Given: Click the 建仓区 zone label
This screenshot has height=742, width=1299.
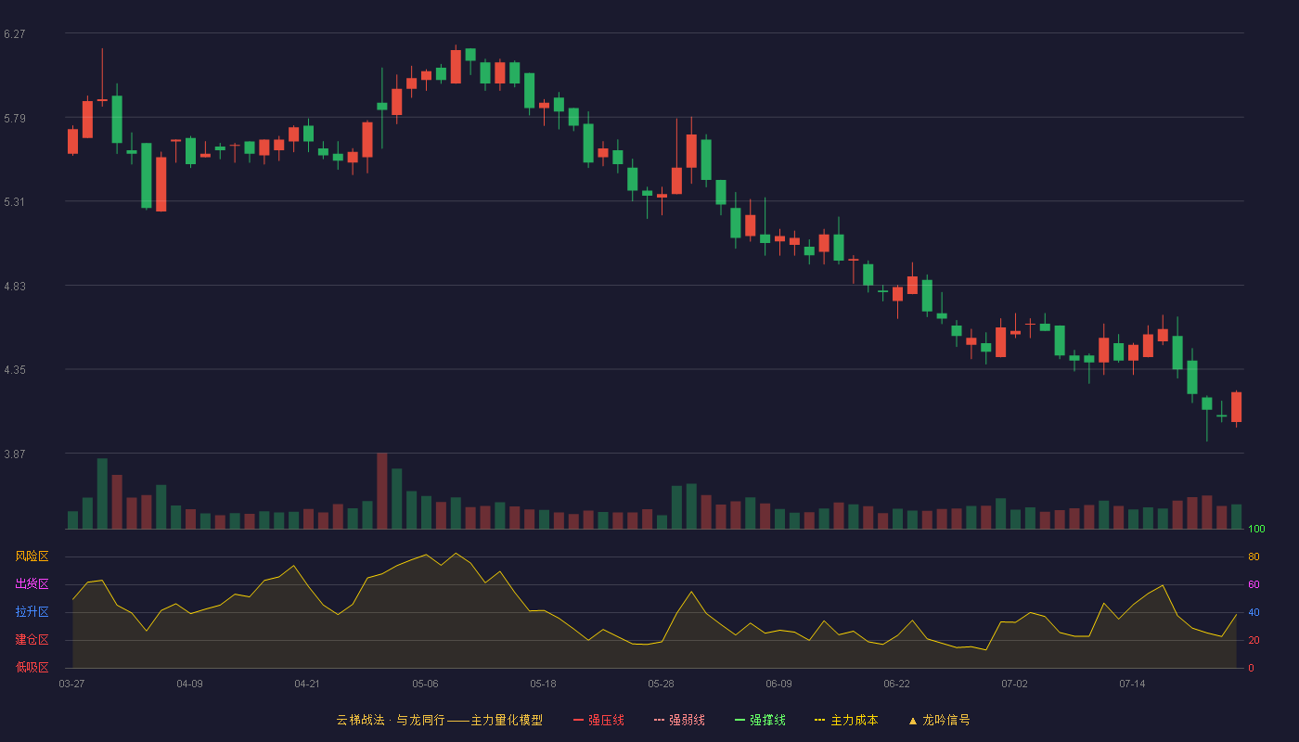Looking at the screenshot, I should point(32,640).
